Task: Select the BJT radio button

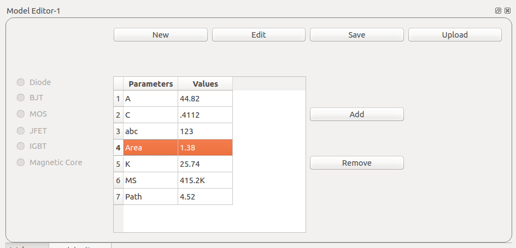Action: [x=21, y=98]
